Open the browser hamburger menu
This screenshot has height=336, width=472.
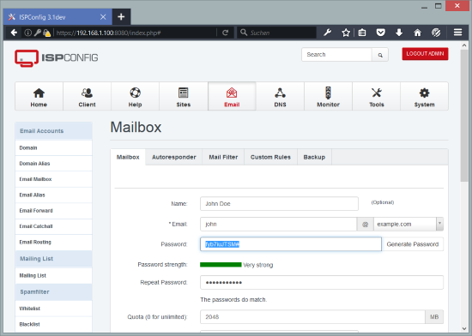pos(457,33)
